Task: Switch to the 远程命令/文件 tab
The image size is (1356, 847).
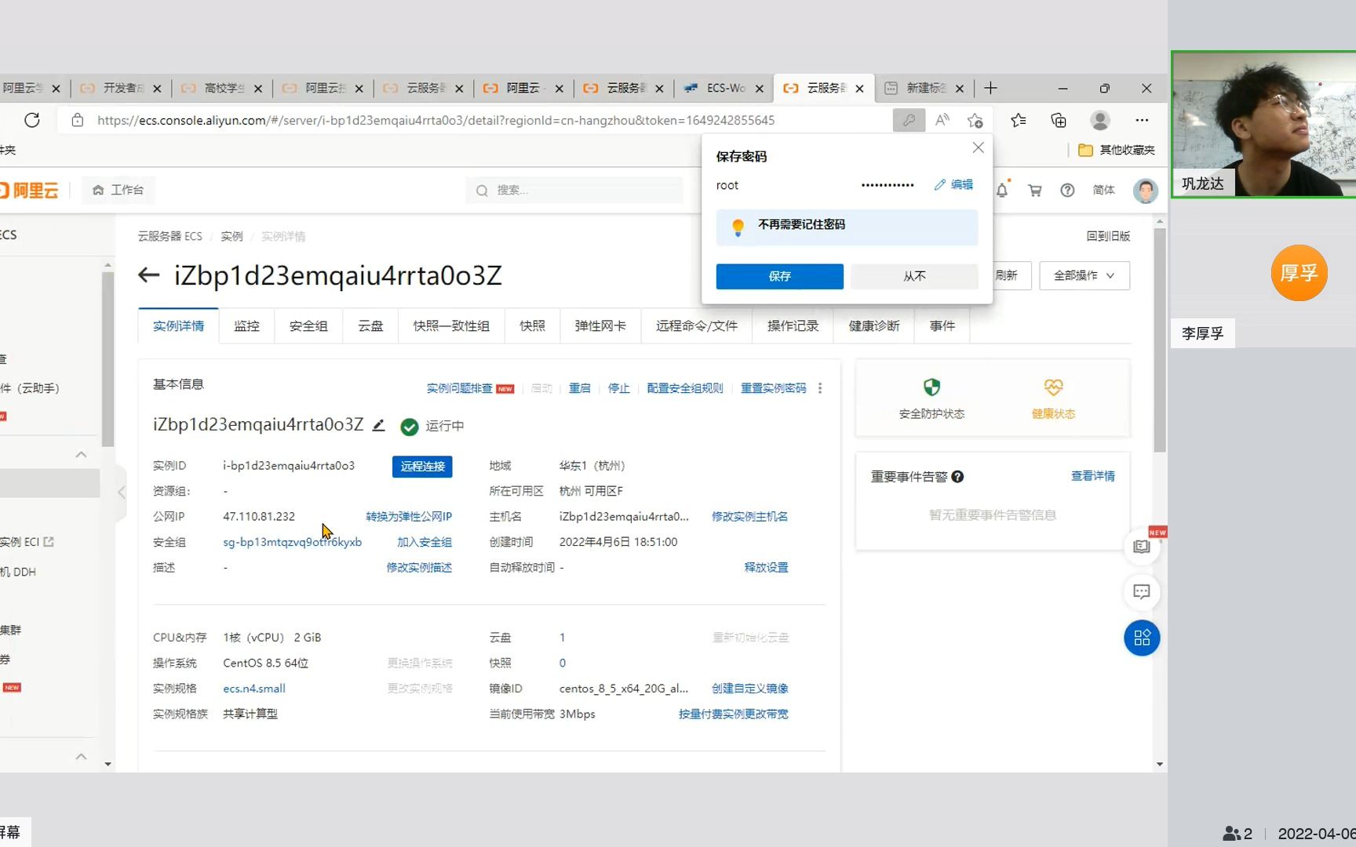Action: [x=697, y=325]
